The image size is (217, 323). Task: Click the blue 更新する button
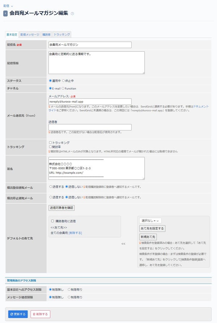click(x=18, y=314)
